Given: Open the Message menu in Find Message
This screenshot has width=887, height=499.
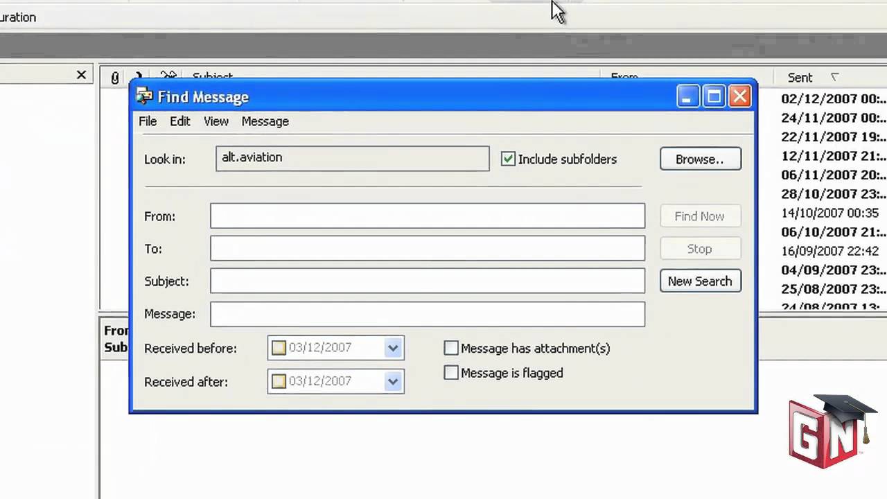Looking at the screenshot, I should (x=265, y=121).
